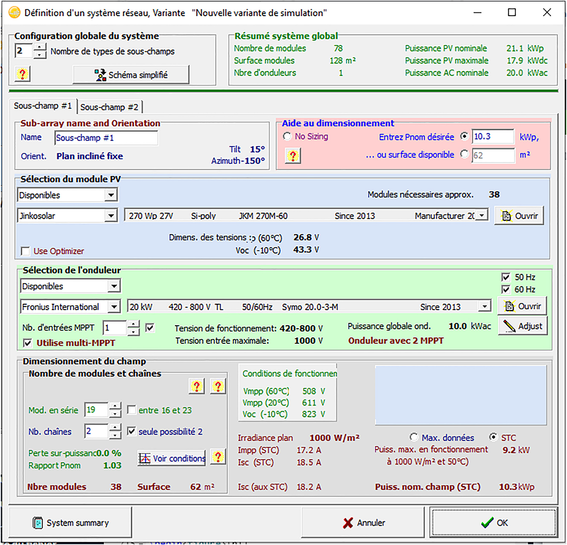This screenshot has height=545, width=567.
Task: Click the sub-array Name input field
Action: click(106, 138)
